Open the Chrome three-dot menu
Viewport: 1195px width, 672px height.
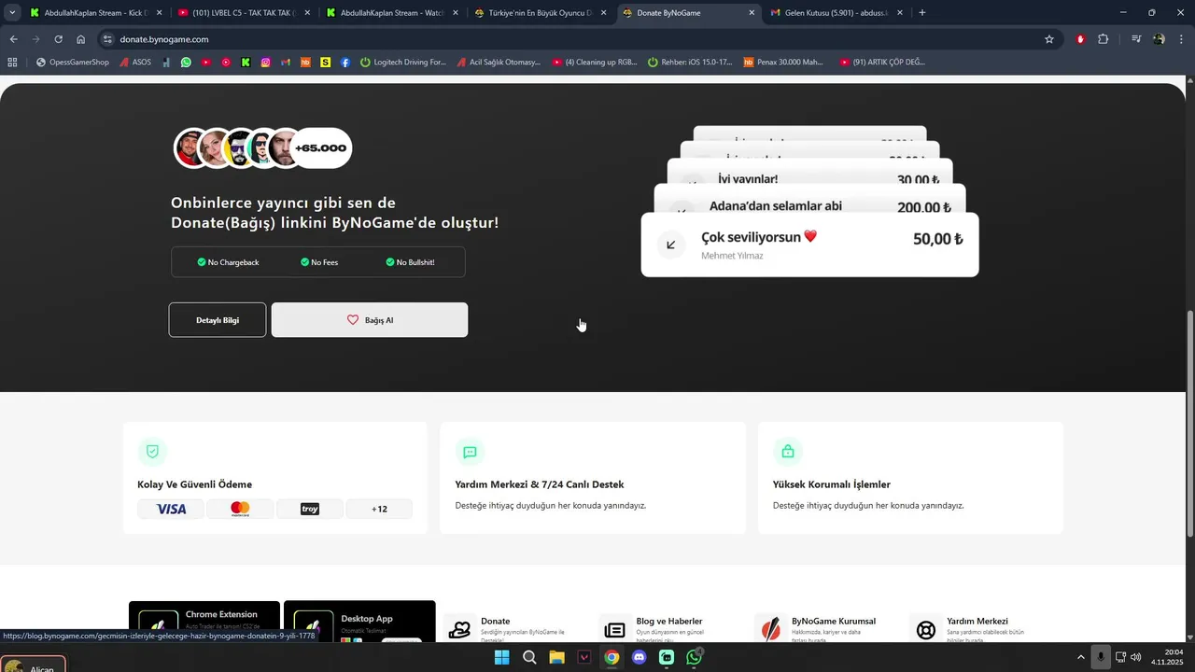pyautogui.click(x=1181, y=39)
